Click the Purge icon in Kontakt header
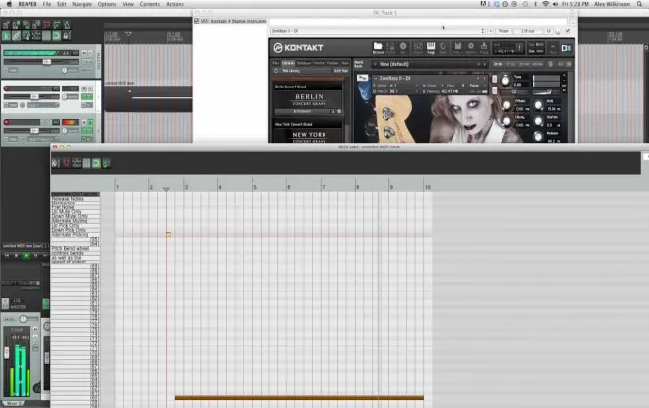649x408 pixels. tap(484, 47)
